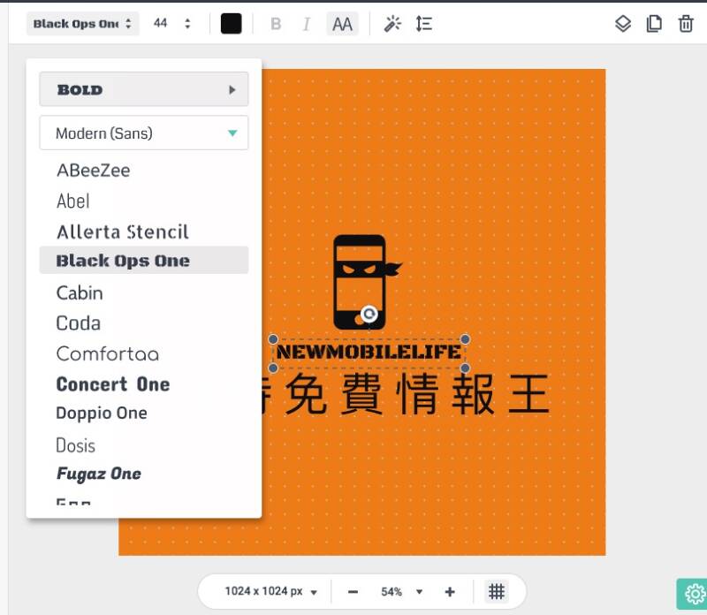
Task: Choose the Comfortaa font
Action: [108, 354]
